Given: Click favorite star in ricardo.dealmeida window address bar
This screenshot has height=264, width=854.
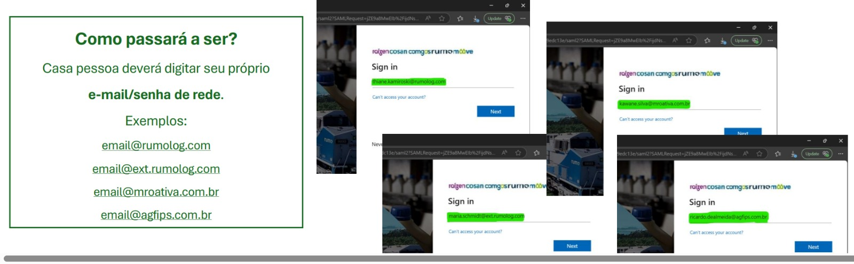Looking at the screenshot, I should [x=760, y=154].
